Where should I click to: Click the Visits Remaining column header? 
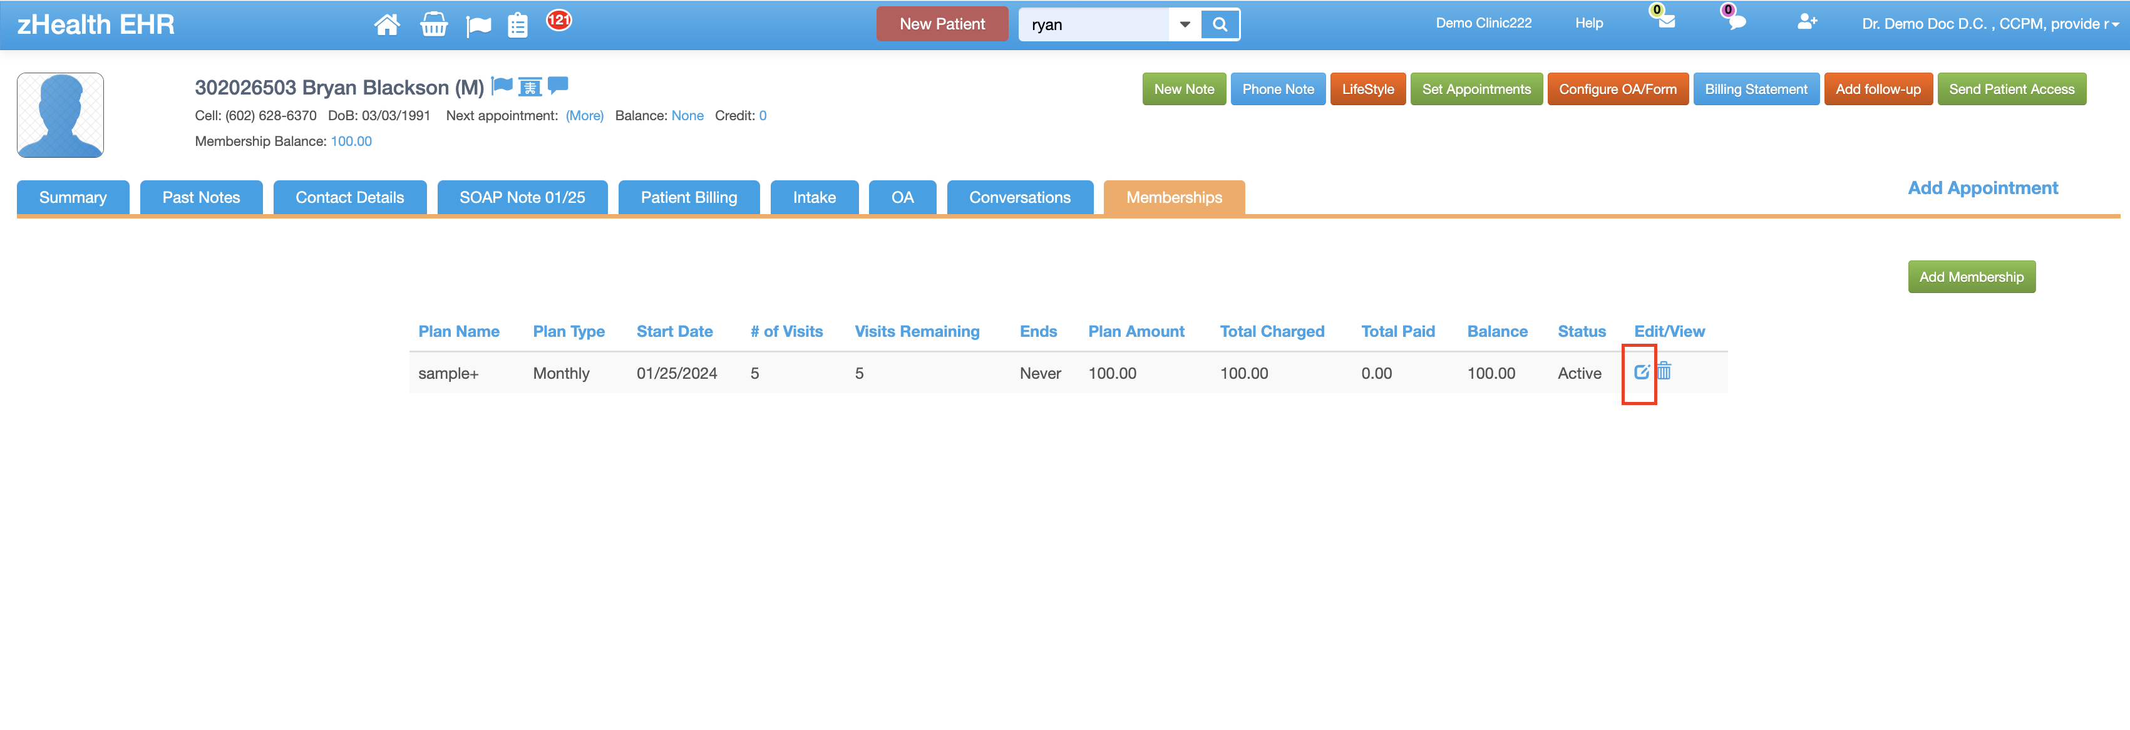[917, 332]
